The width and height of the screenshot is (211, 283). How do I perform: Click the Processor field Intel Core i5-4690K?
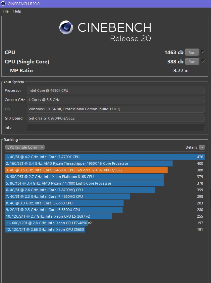pos(116,90)
